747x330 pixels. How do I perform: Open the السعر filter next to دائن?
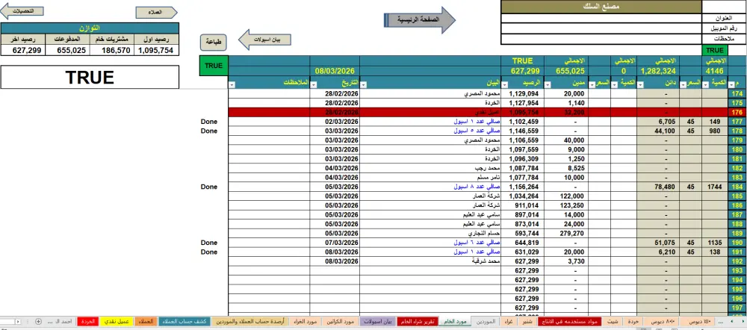pyautogui.click(x=684, y=85)
